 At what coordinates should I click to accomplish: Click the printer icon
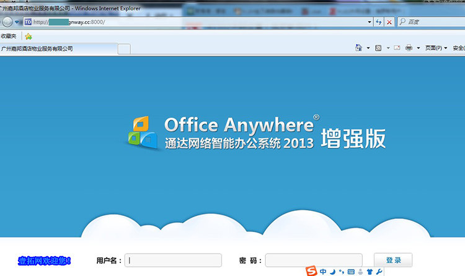coord(409,48)
